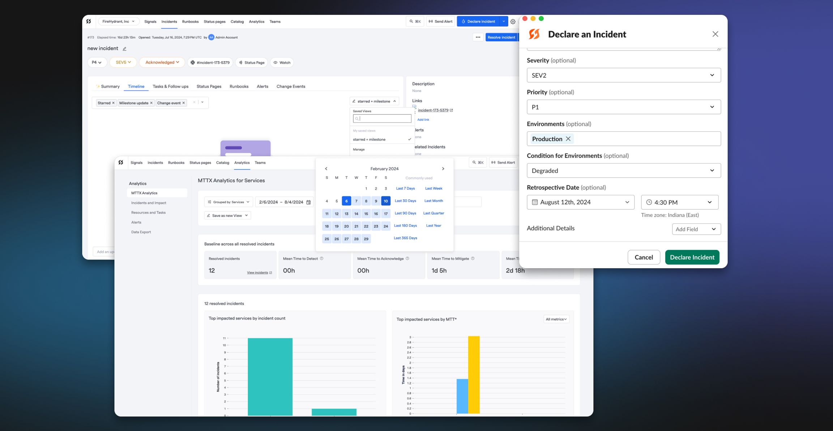Click calendar icon in date range field

point(309,202)
